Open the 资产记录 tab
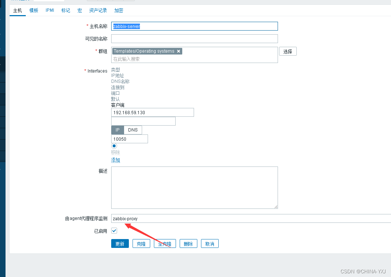 tap(98, 10)
